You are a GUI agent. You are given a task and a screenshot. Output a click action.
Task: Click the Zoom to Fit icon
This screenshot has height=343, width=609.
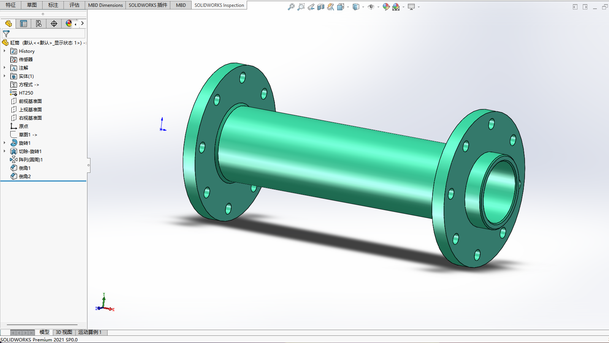pyautogui.click(x=291, y=7)
